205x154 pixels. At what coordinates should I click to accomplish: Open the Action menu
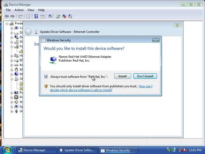(19, 10)
